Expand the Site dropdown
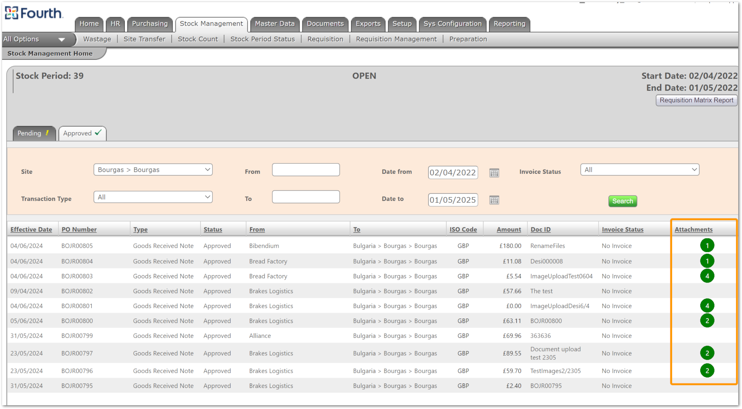 pyautogui.click(x=153, y=170)
